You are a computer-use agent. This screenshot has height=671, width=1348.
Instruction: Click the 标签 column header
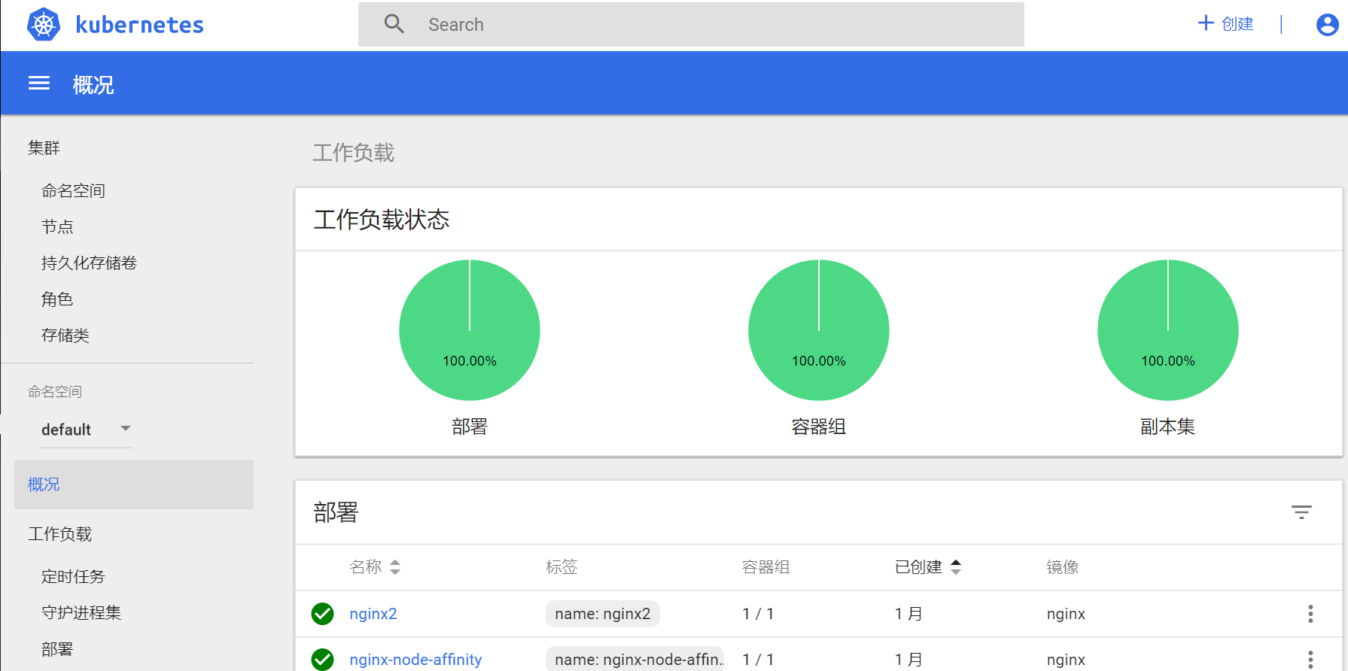tap(561, 567)
